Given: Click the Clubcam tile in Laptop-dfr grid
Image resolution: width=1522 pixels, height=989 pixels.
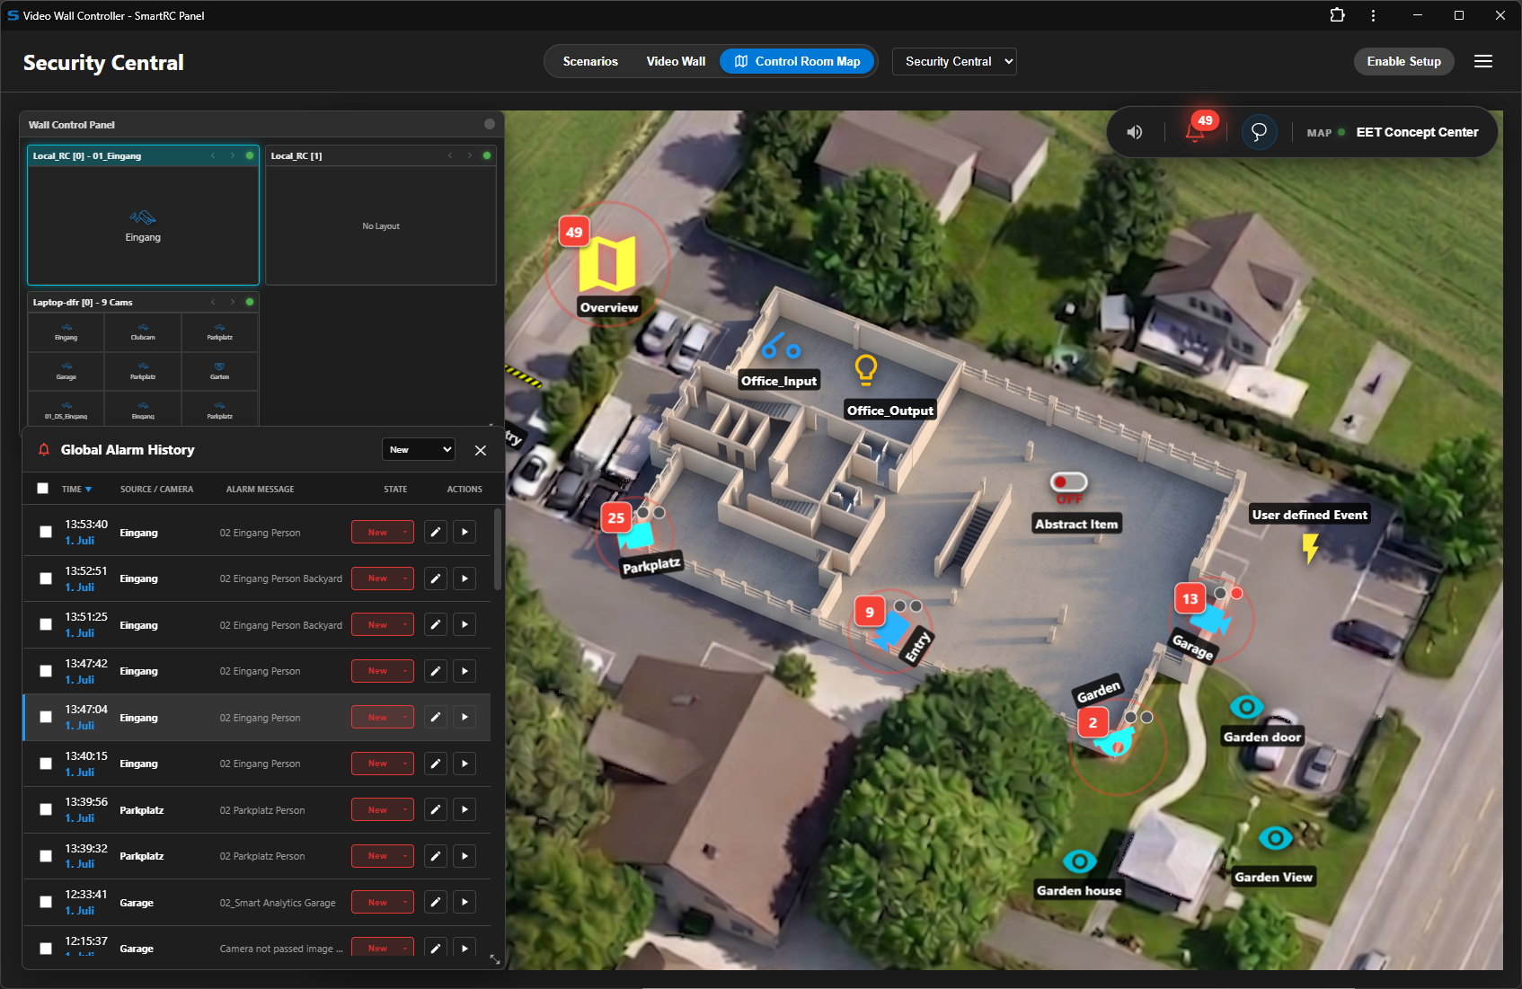Looking at the screenshot, I should pyautogui.click(x=143, y=332).
